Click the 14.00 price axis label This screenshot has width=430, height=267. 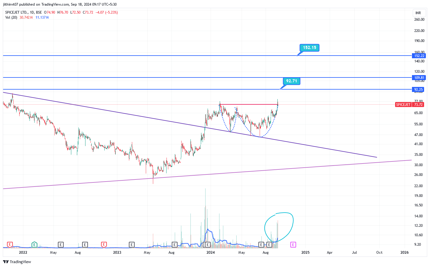point(418,216)
